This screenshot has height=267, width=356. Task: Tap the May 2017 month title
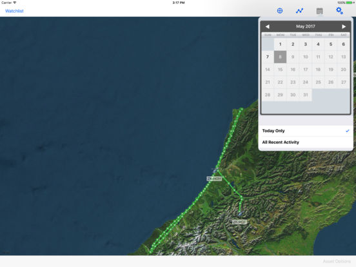[x=305, y=26]
